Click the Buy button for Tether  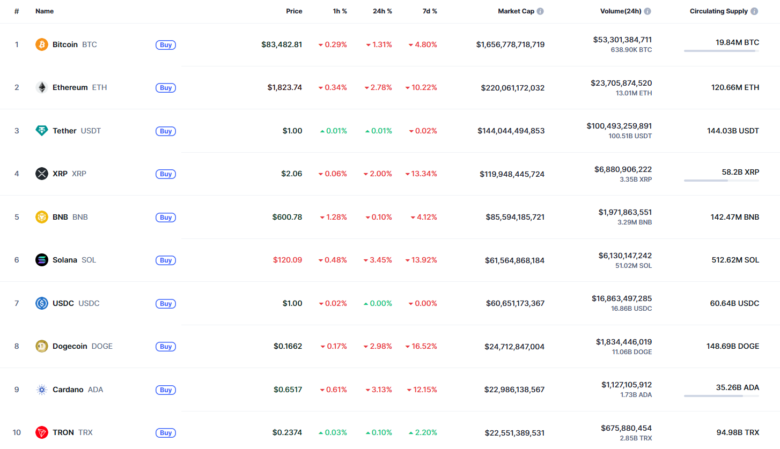[x=166, y=131]
